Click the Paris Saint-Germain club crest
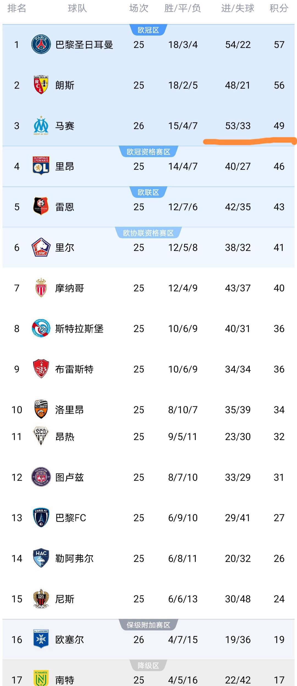The height and width of the screenshot is (686, 297). [41, 44]
